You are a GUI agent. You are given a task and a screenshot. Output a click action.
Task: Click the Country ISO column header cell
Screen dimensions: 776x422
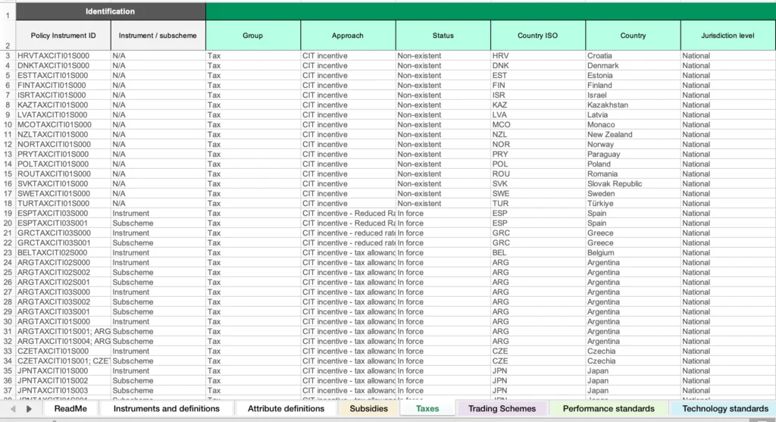pos(537,36)
